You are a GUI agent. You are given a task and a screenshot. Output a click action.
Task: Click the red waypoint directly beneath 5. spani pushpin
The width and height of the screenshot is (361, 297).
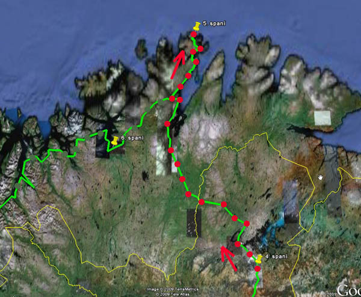194,37
